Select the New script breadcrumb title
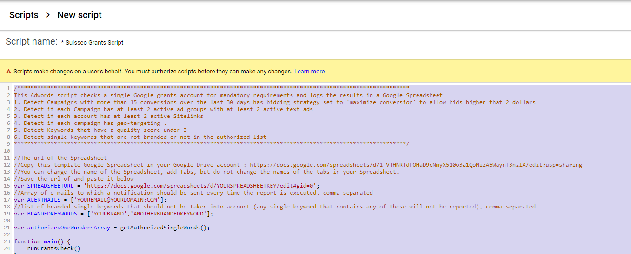 (x=80, y=15)
